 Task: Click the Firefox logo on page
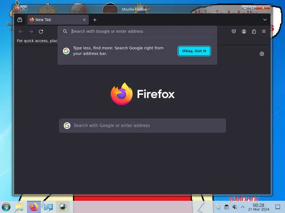pyautogui.click(x=143, y=94)
